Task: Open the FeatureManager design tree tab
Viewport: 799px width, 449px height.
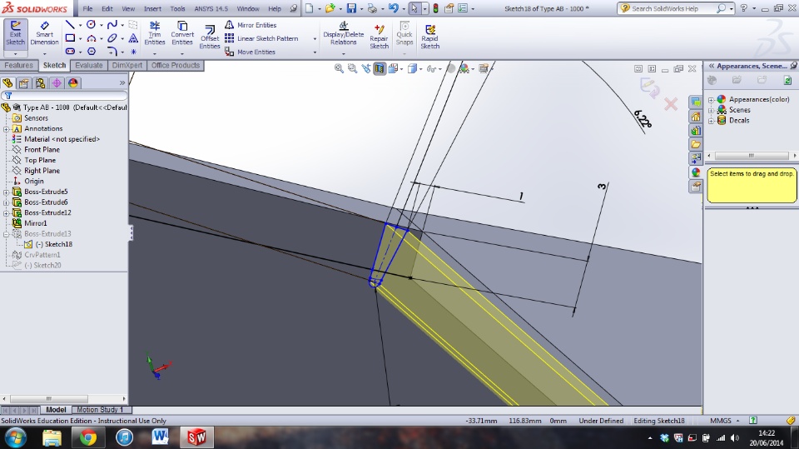Action: 7,83
